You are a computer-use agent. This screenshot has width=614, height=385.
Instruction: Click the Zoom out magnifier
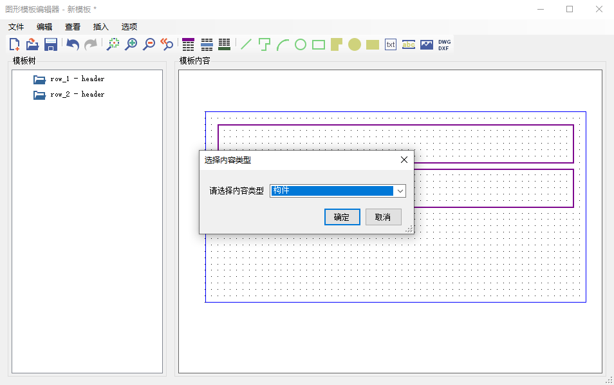tap(149, 44)
